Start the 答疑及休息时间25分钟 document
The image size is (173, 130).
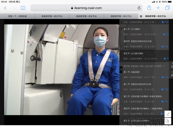pyautogui.click(x=166, y=47)
